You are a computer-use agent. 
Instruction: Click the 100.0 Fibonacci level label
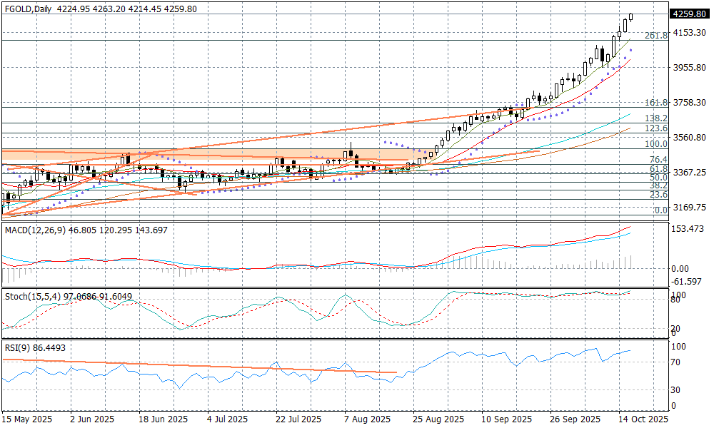coord(655,144)
